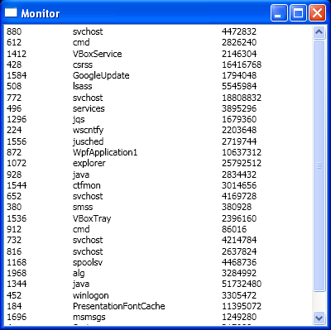Click the scrollbar up arrow
Screen dimensions: 331x330
[319, 32]
